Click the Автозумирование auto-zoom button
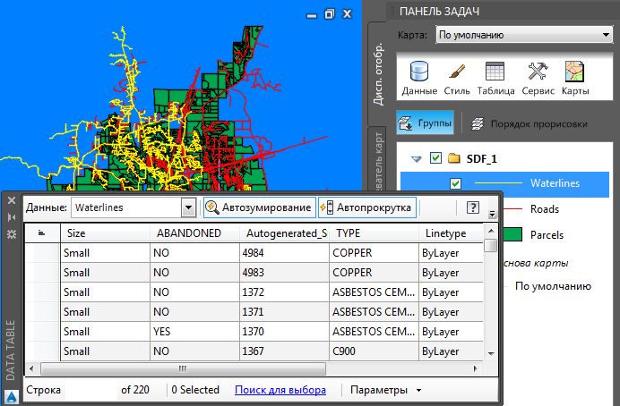620x406 pixels. 259,207
